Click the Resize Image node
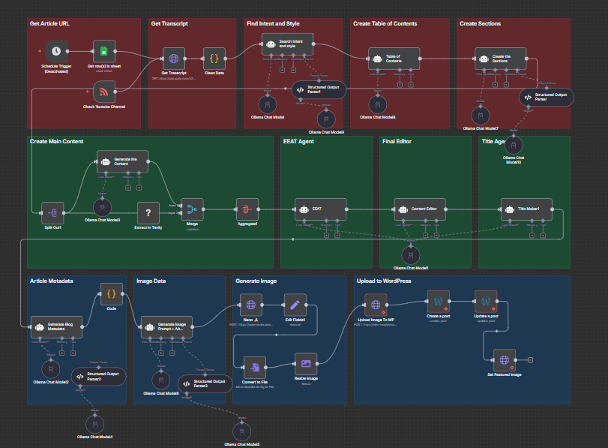 [x=306, y=364]
